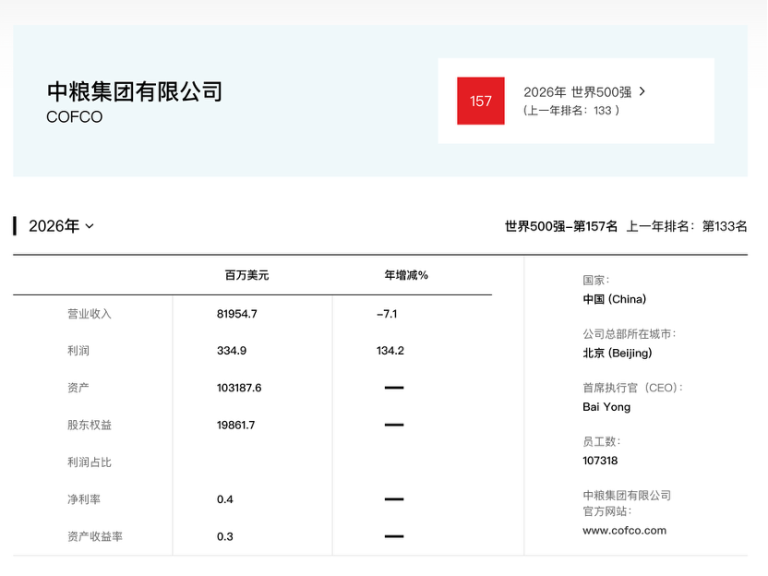
Task: Click the CEO name Bai Yong
Action: point(606,407)
